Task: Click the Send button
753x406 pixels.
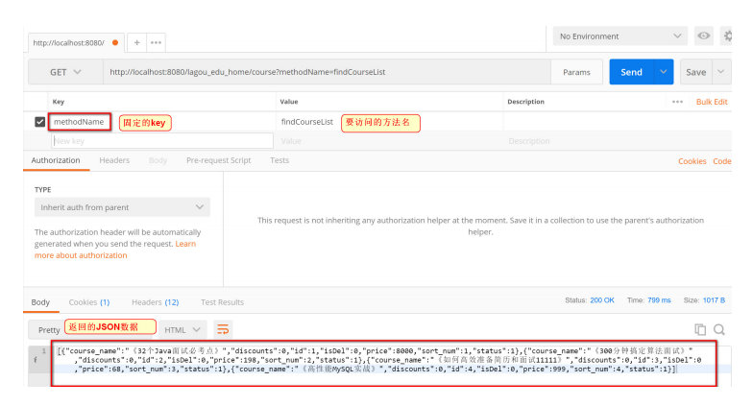Action: coord(632,72)
